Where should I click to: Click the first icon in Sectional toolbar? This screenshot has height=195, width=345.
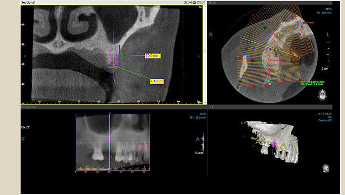tap(185, 3)
